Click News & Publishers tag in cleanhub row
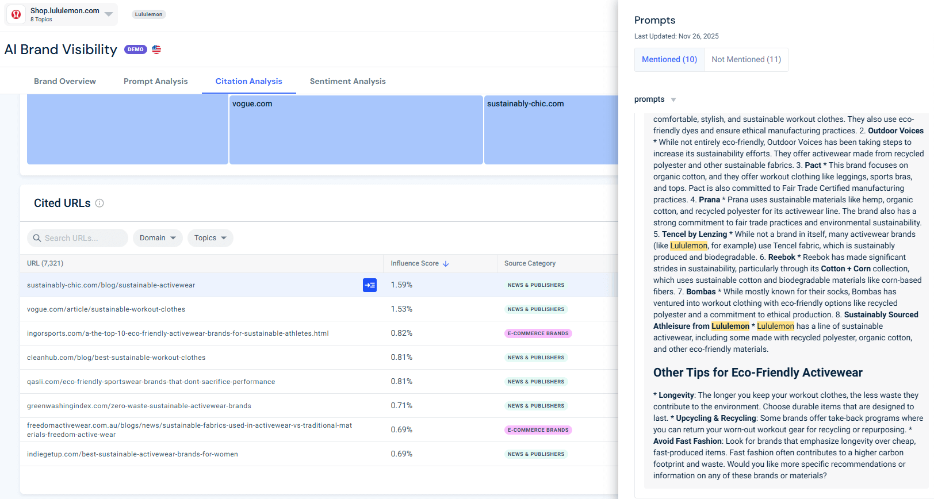 click(536, 358)
